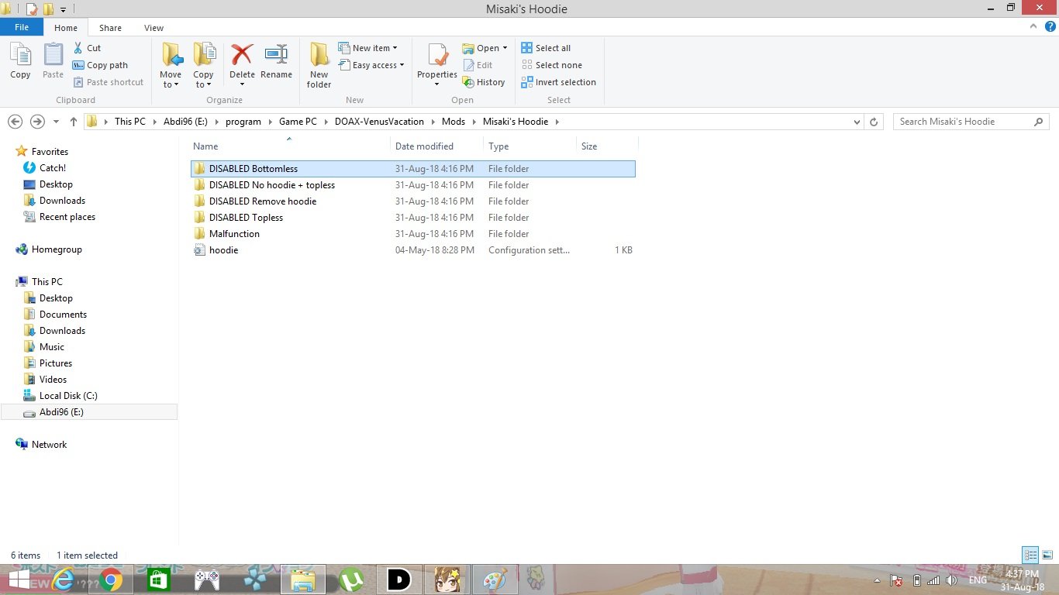
Task: Open uTorrent from the taskbar
Action: pos(351,580)
